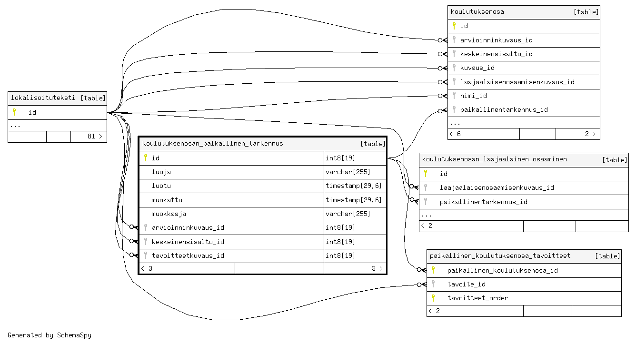Click the '< 6' parents count in koulutuksenosa

click(456, 134)
